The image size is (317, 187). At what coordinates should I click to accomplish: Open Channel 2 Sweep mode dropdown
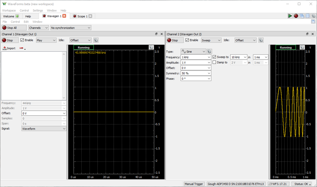[x=211, y=40]
